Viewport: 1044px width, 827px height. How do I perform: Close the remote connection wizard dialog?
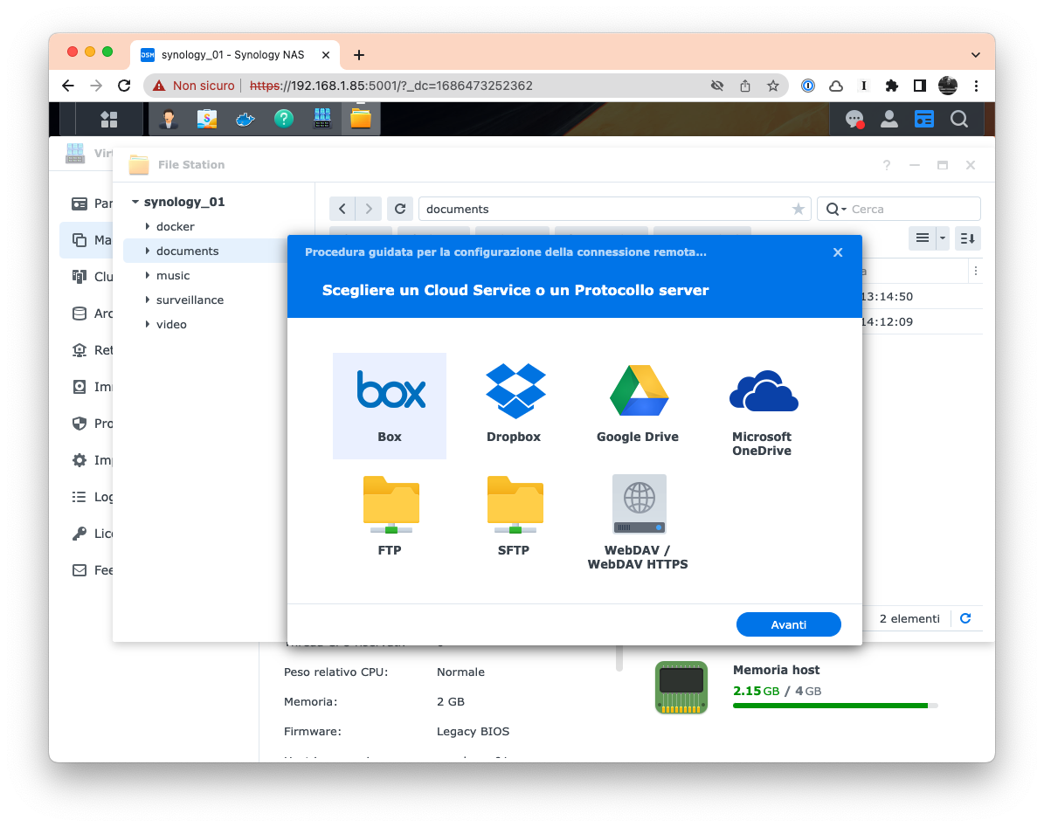838,252
